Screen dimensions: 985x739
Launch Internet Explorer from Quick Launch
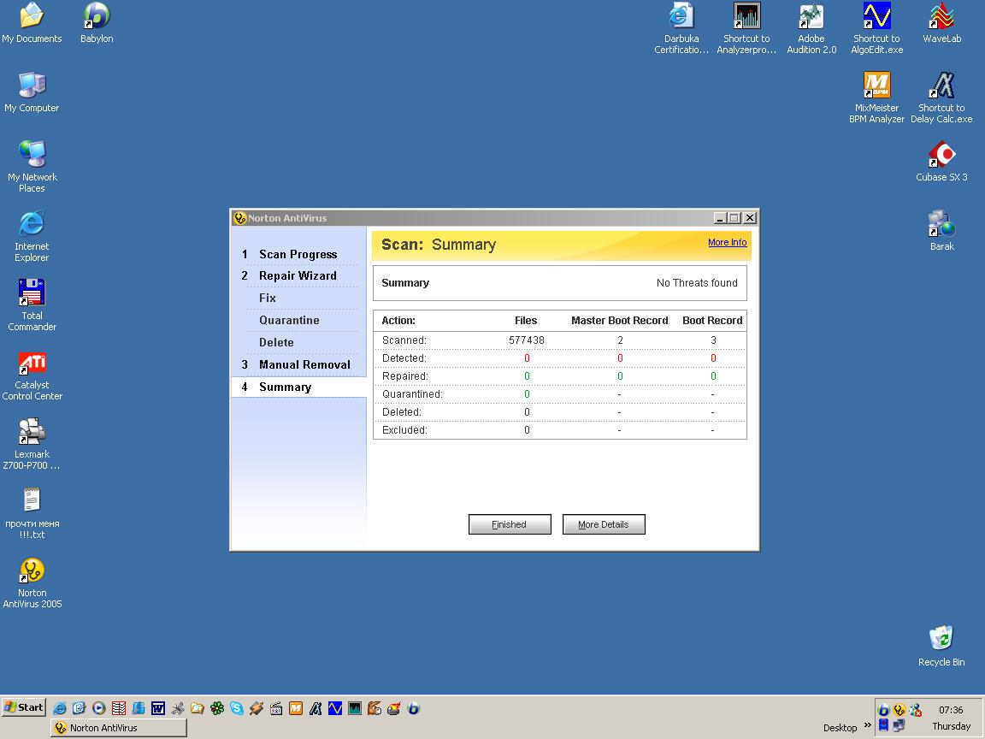(60, 708)
